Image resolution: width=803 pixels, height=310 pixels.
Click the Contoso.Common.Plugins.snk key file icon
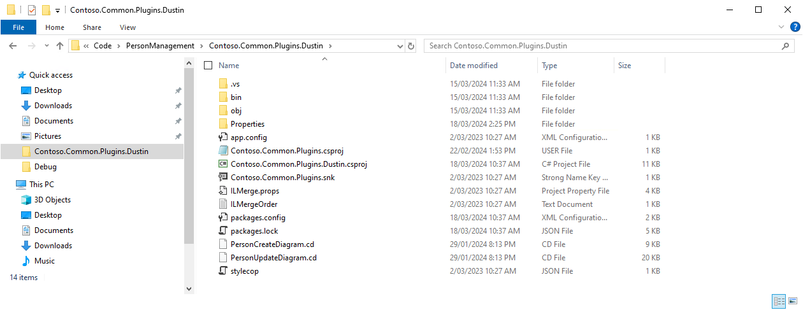pyautogui.click(x=223, y=178)
